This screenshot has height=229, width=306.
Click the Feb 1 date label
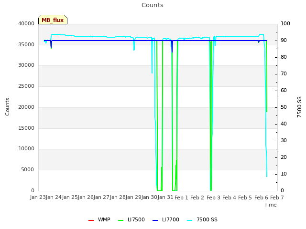tap(181, 198)
